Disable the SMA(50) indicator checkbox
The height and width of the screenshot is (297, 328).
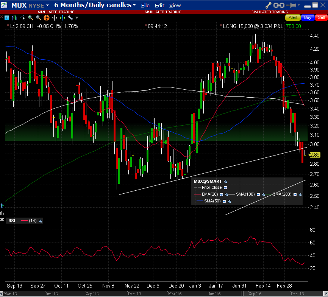pos(224,201)
